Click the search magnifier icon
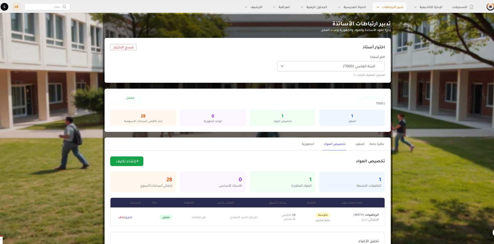This screenshot has width=494, height=244. point(64,7)
